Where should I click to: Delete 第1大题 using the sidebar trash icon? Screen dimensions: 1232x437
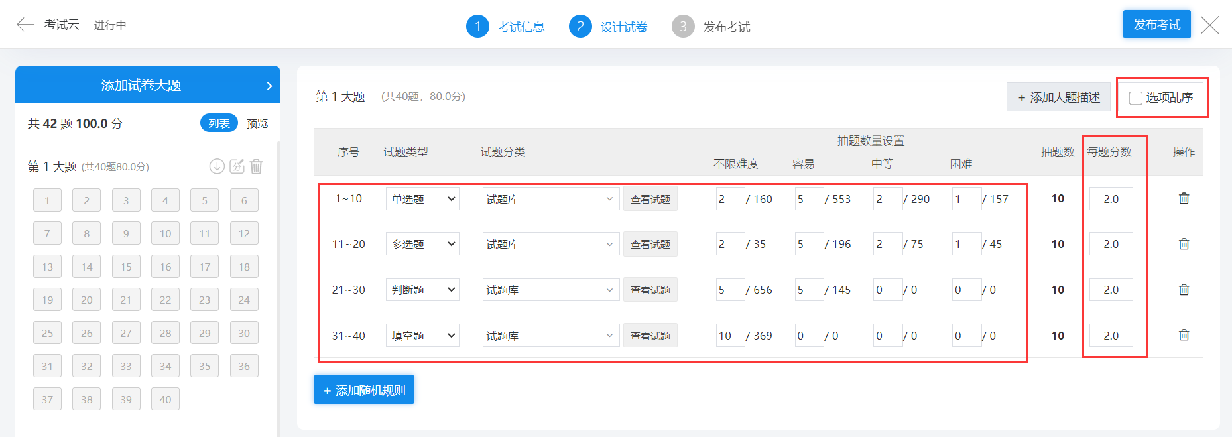257,166
